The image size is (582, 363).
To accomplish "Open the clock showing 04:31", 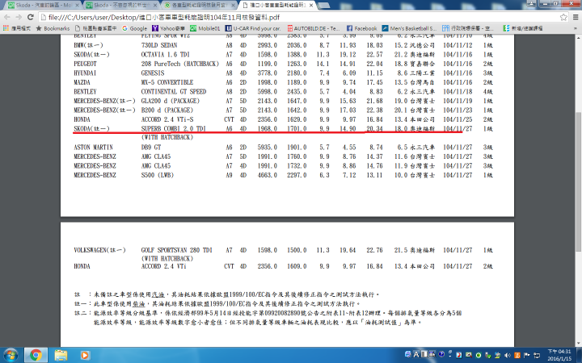I will point(559,355).
